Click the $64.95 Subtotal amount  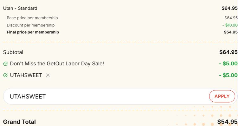[x=228, y=52]
